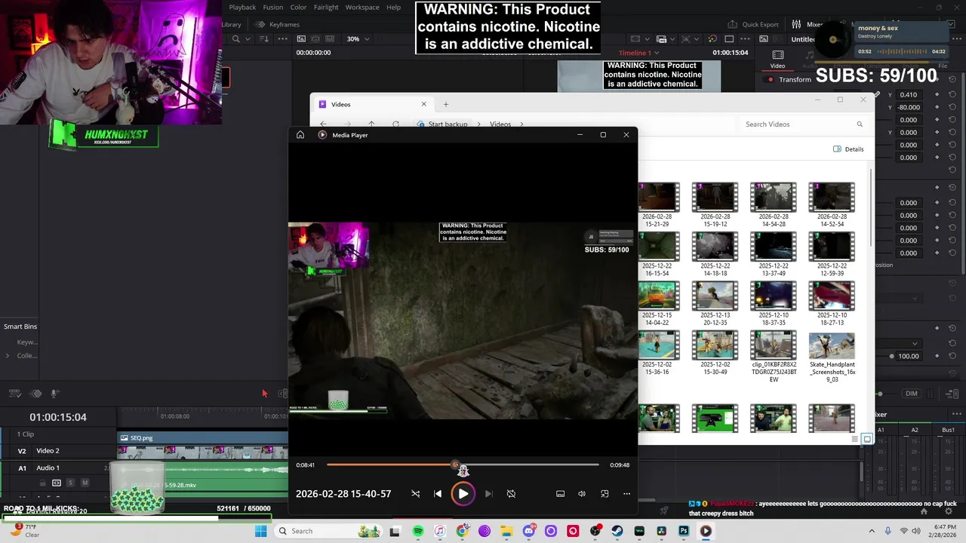The height and width of the screenshot is (543, 966).
Task: Reset the Transform section
Action: click(952, 79)
